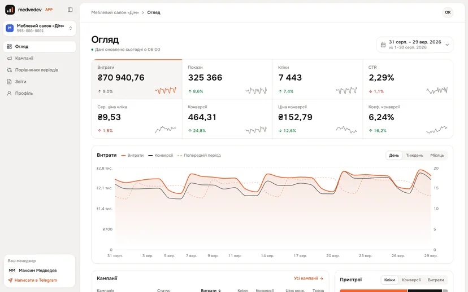Toggle the Конверсії series in chart legend
Screen dimensions: 468x292
pos(161,156)
